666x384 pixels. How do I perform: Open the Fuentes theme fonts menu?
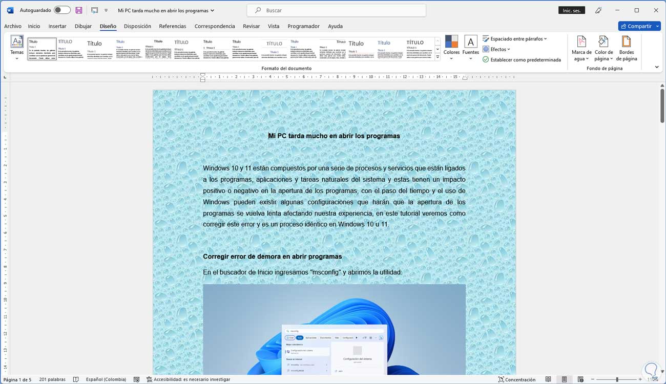click(470, 48)
